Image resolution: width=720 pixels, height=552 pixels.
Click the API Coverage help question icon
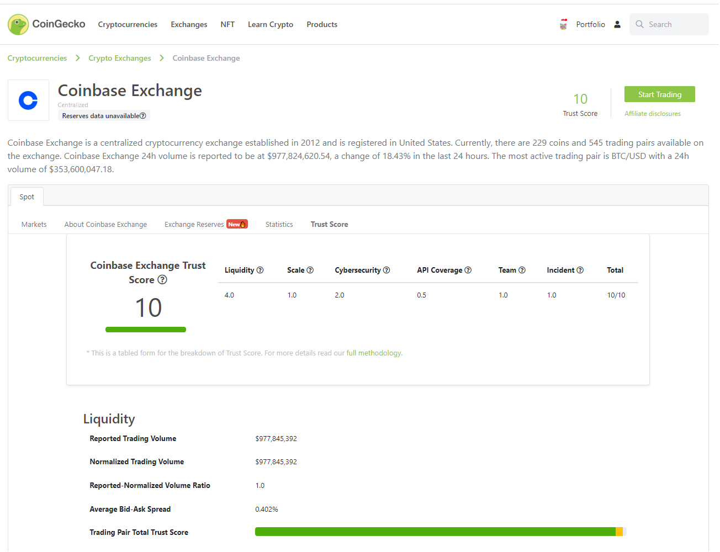tap(468, 270)
